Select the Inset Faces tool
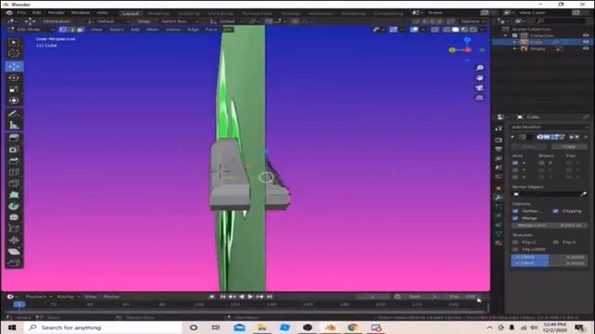The width and height of the screenshot is (595, 334). click(x=14, y=149)
